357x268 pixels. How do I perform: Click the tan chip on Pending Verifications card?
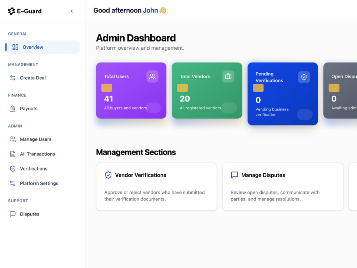258,88
